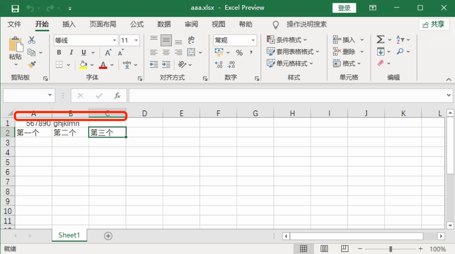Click the Increase Indent icon
The width and height of the screenshot is (455, 254).
pos(166,64)
